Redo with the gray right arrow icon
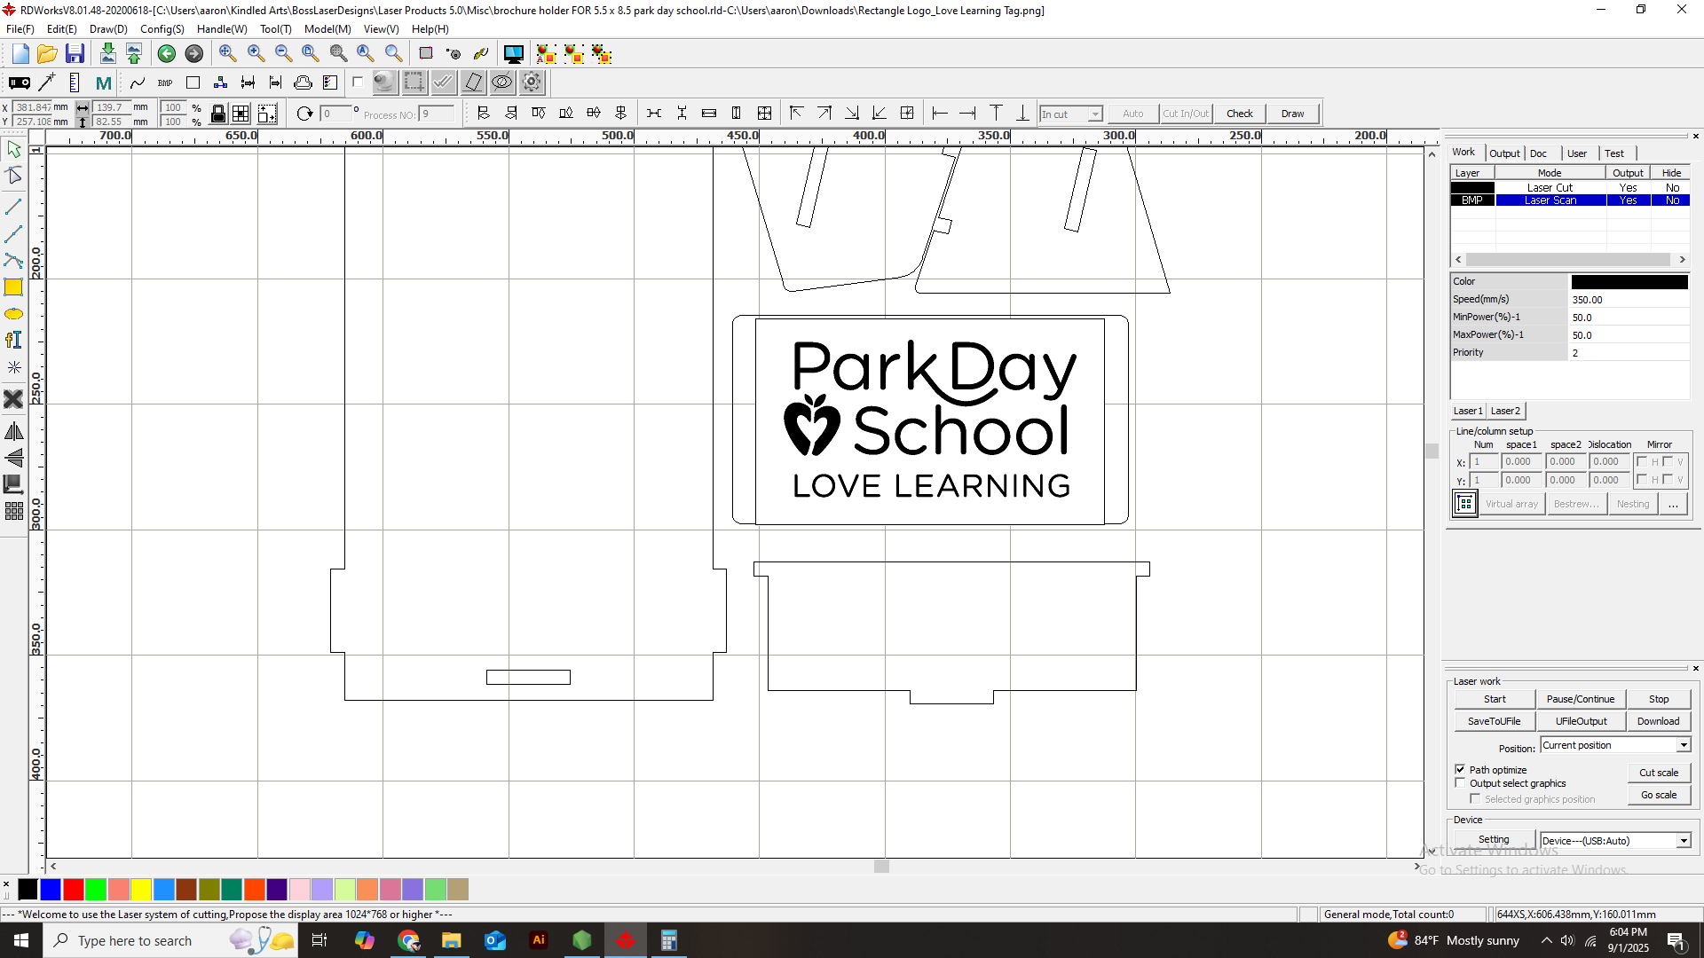This screenshot has width=1704, height=958. [x=193, y=54]
